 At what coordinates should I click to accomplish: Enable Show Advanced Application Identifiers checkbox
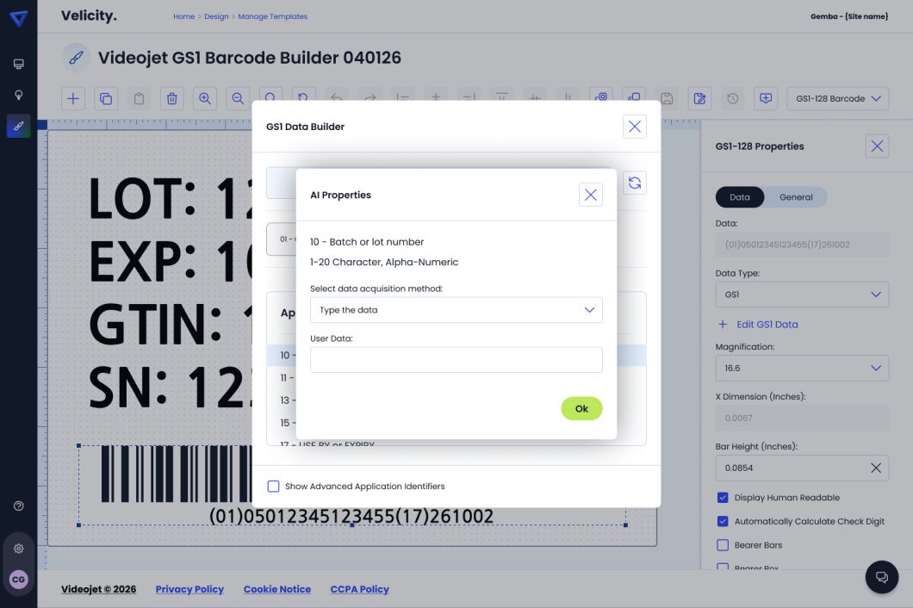274,487
